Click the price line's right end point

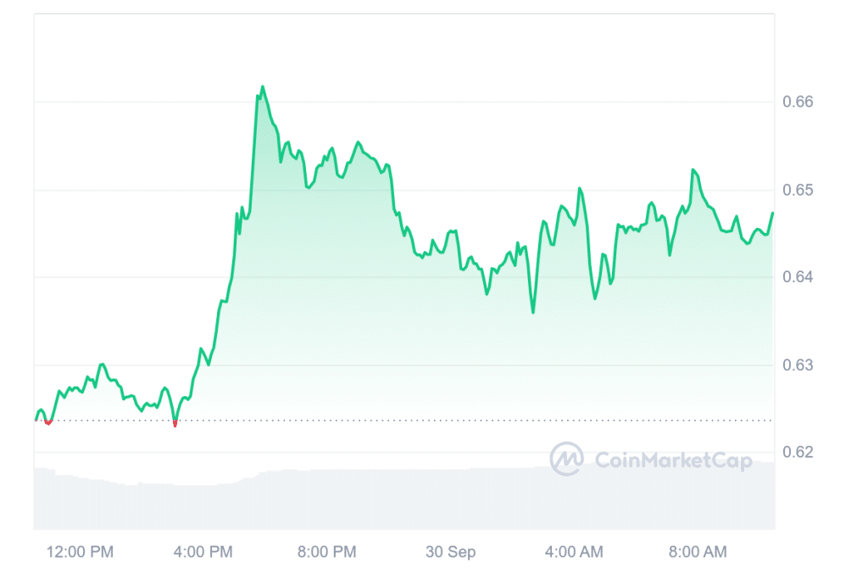(x=772, y=213)
